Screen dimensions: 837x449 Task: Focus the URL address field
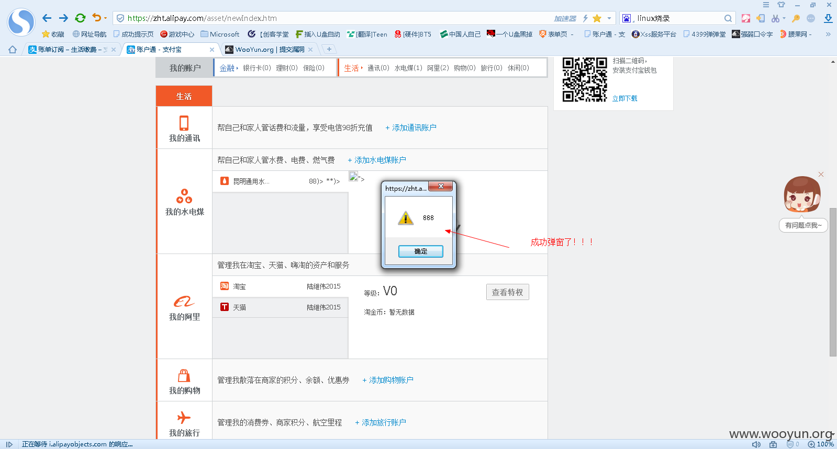(335, 18)
